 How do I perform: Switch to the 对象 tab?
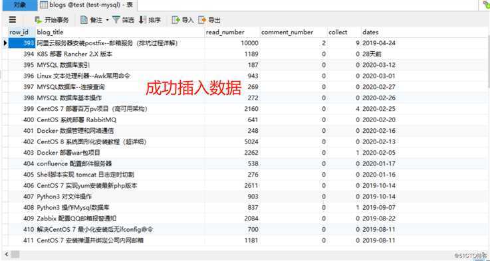[x=20, y=5]
